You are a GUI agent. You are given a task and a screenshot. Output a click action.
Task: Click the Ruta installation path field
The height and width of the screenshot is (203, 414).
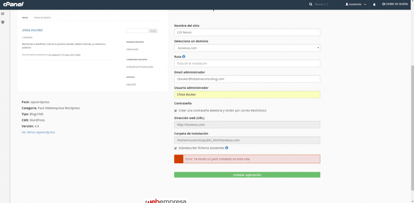247,63
